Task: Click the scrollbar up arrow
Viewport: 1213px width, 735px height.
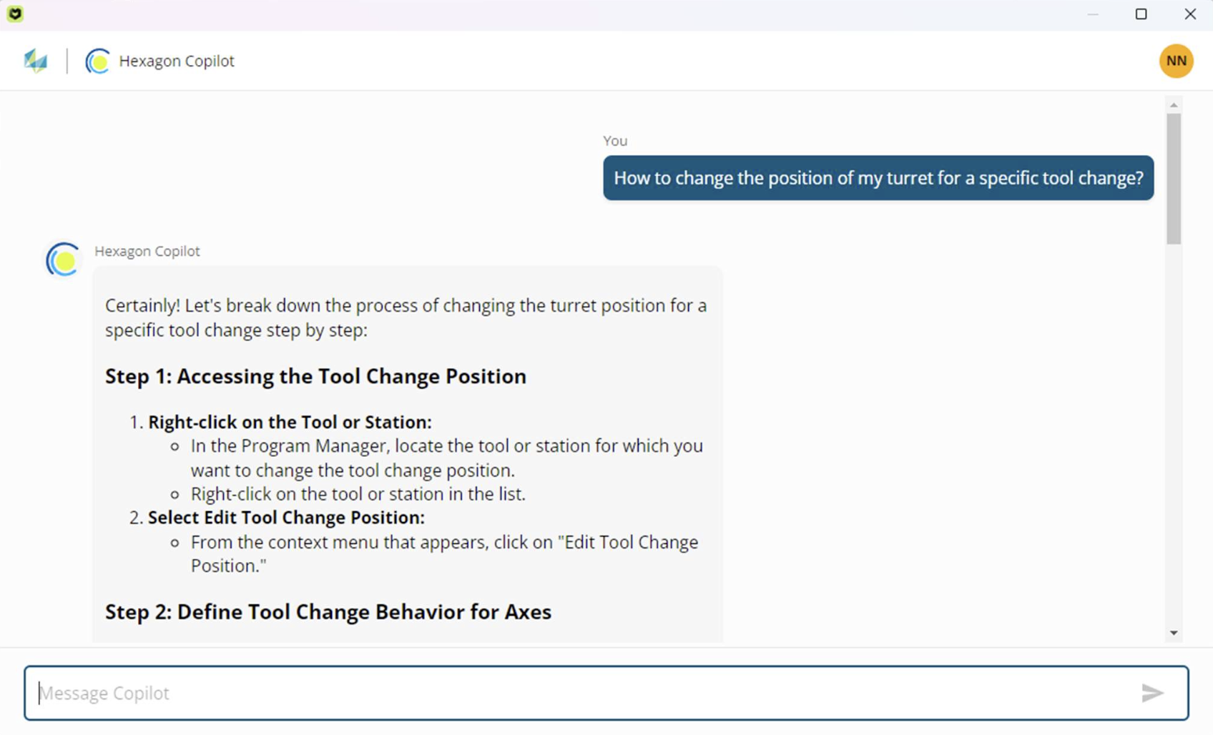Action: click(1174, 105)
